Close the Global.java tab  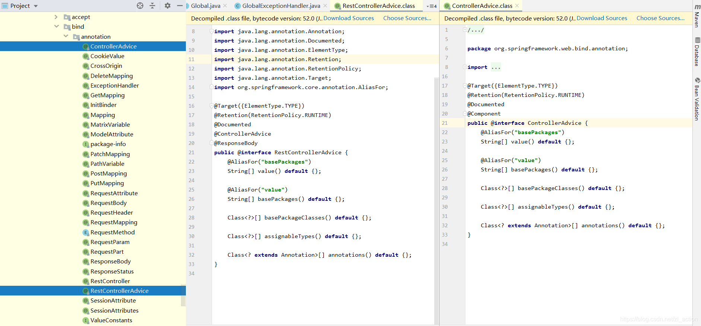[225, 6]
